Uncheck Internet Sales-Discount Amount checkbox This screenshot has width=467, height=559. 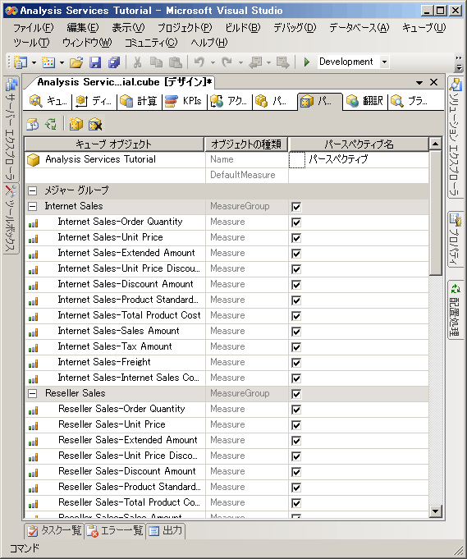pos(296,285)
